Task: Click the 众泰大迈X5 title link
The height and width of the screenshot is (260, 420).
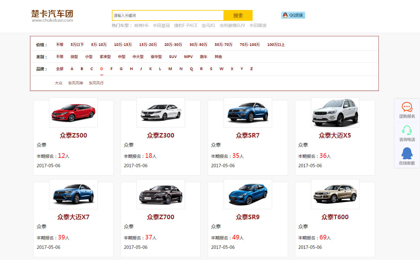Action: [x=335, y=135]
